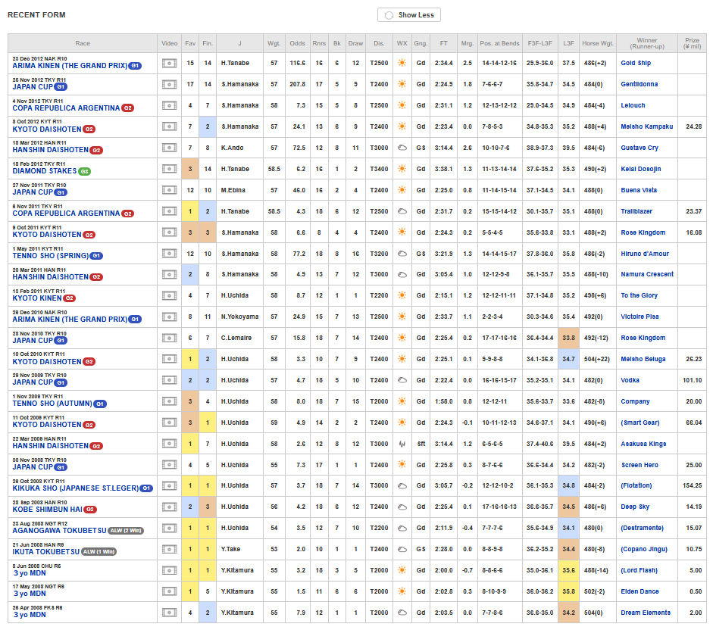Open winner Company link
713x630 pixels.
pos(635,401)
